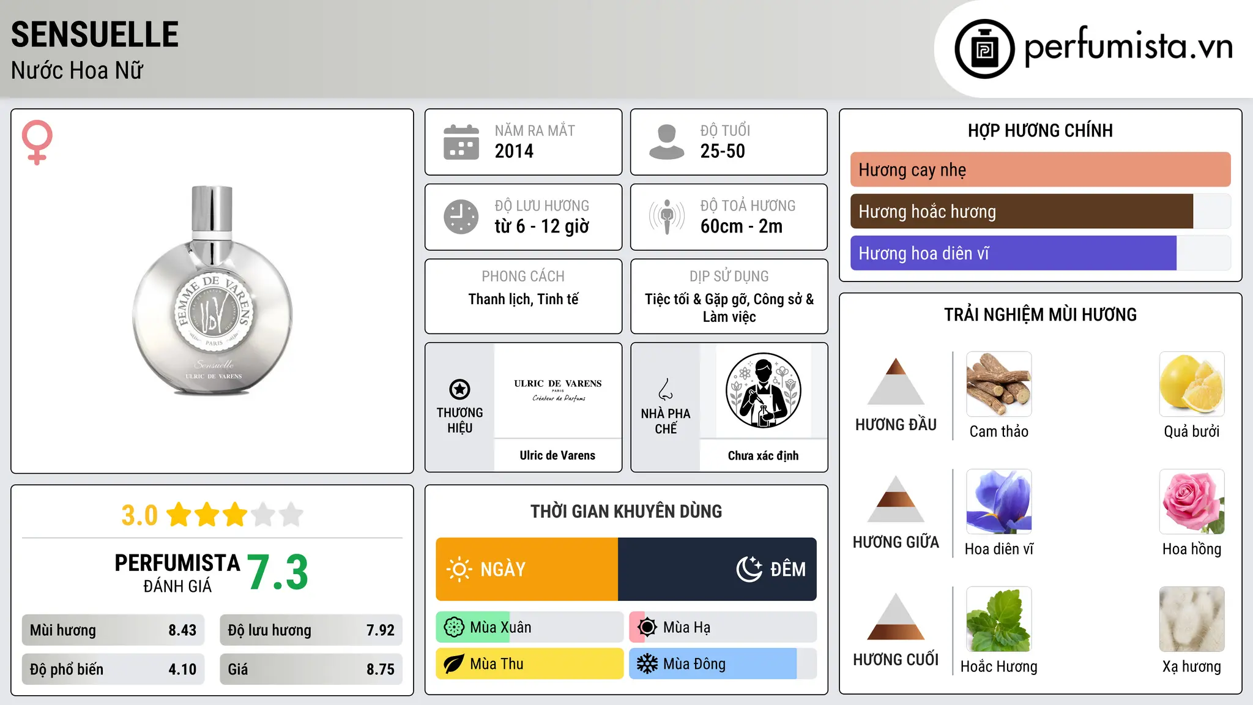Click the moon icon next to Đêm
The height and width of the screenshot is (705, 1253).
[749, 569]
